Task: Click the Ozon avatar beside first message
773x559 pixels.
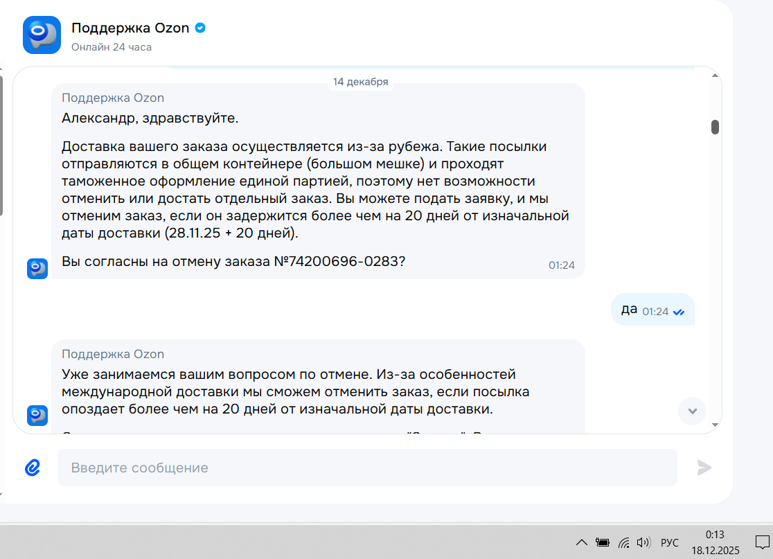Action: (37, 269)
